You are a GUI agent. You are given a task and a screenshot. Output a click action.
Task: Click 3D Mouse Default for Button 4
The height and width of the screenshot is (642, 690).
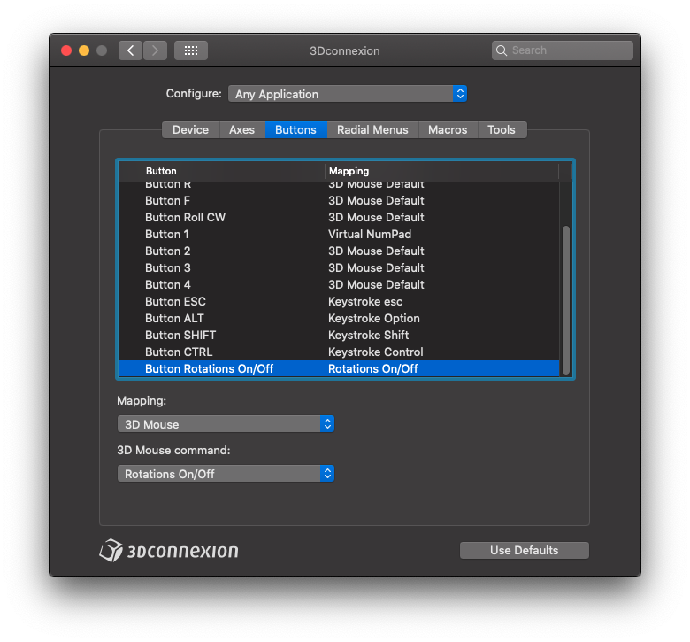click(x=376, y=284)
